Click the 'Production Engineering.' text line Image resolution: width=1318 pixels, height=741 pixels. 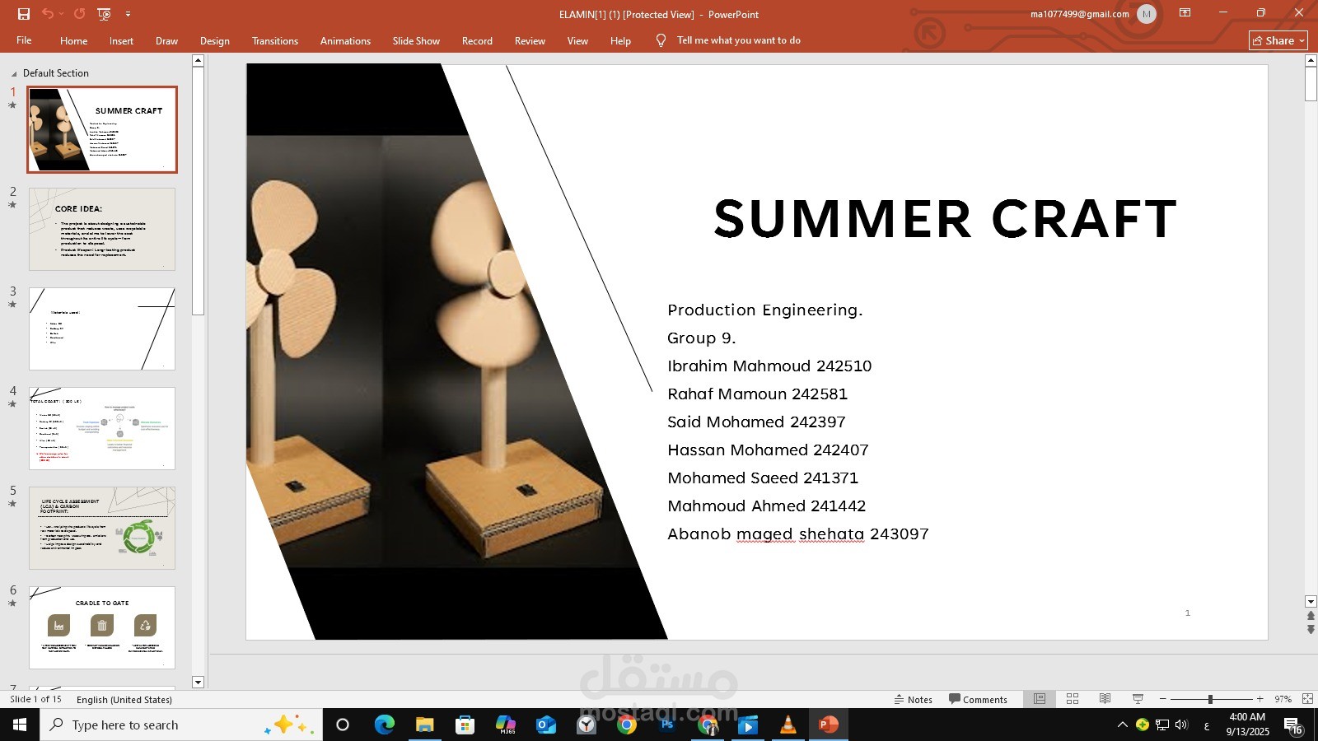[x=765, y=310]
